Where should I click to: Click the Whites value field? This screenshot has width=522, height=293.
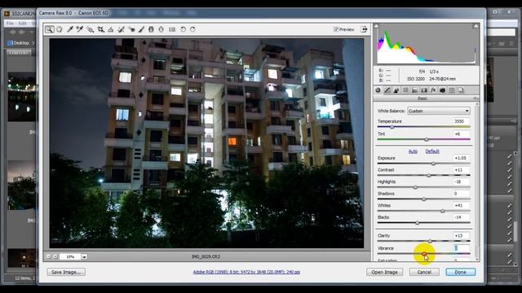pyautogui.click(x=461, y=206)
